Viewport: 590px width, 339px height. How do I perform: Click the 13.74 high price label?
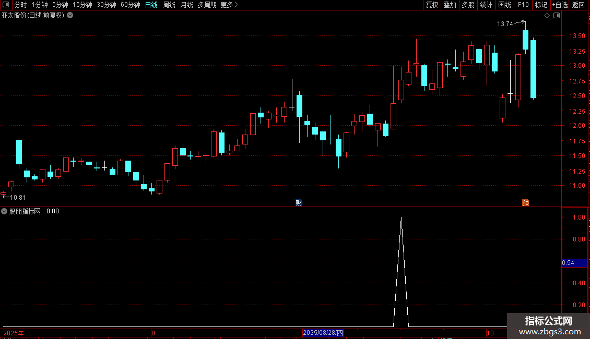505,23
